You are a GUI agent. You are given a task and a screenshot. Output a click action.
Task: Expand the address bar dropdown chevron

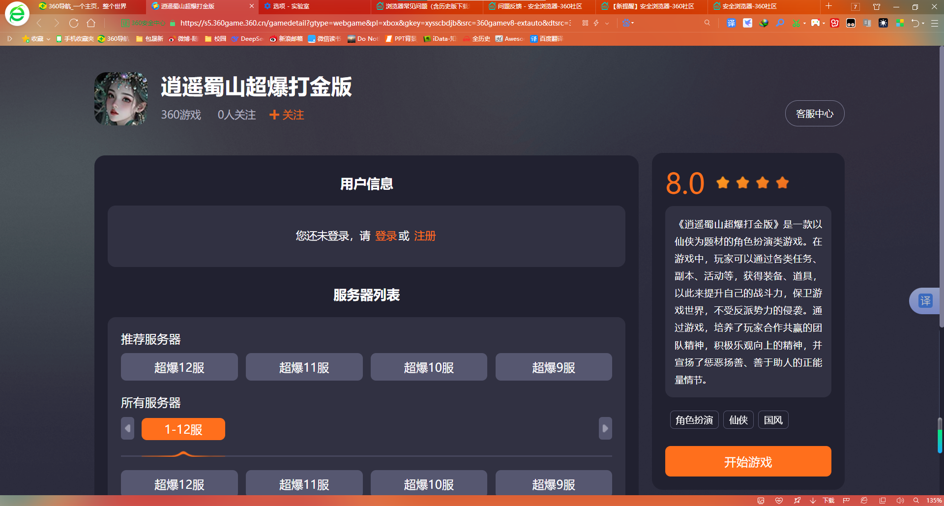pyautogui.click(x=607, y=23)
